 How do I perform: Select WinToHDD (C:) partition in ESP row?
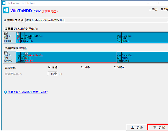tap(71, 38)
